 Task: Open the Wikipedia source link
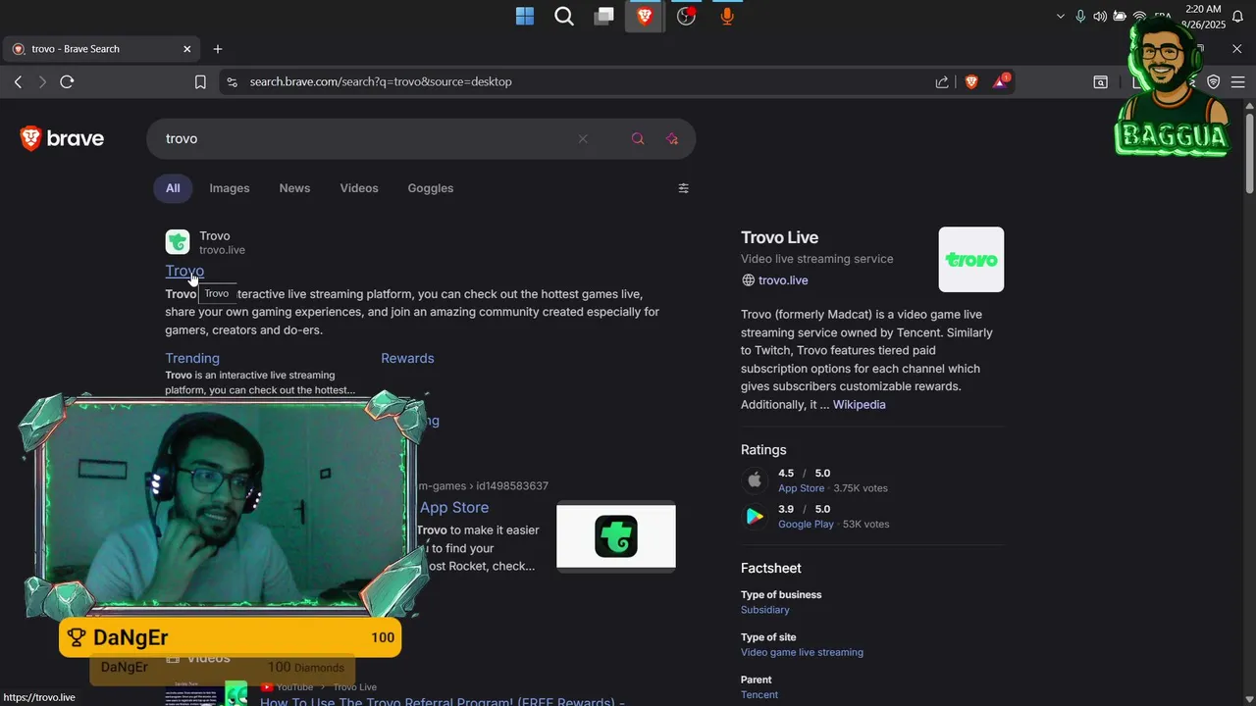860,405
